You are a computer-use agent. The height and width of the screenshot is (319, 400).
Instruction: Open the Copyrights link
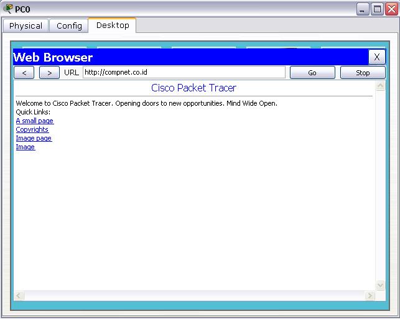[x=32, y=129]
